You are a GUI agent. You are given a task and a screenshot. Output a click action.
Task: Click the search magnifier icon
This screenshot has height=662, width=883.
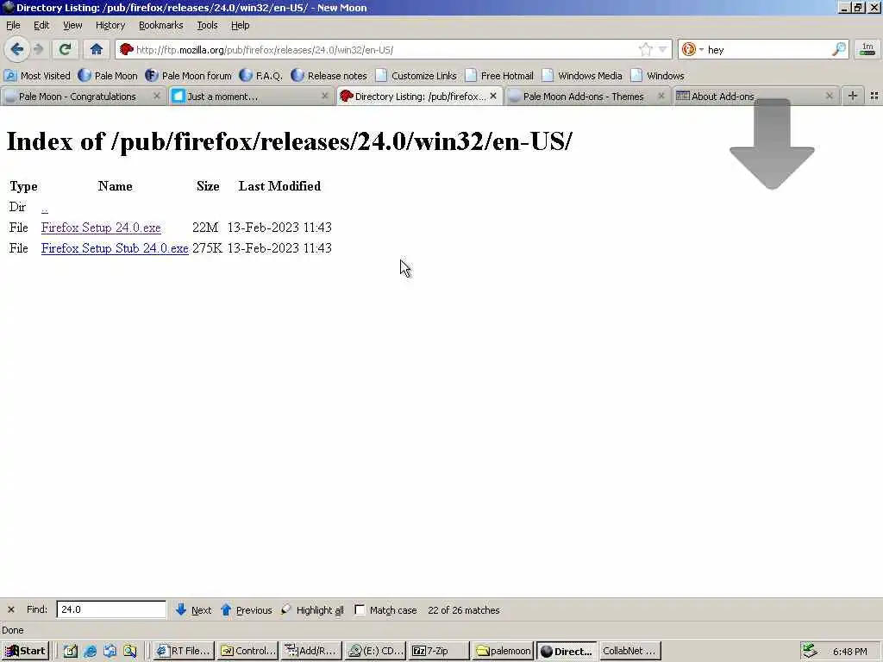tap(838, 49)
